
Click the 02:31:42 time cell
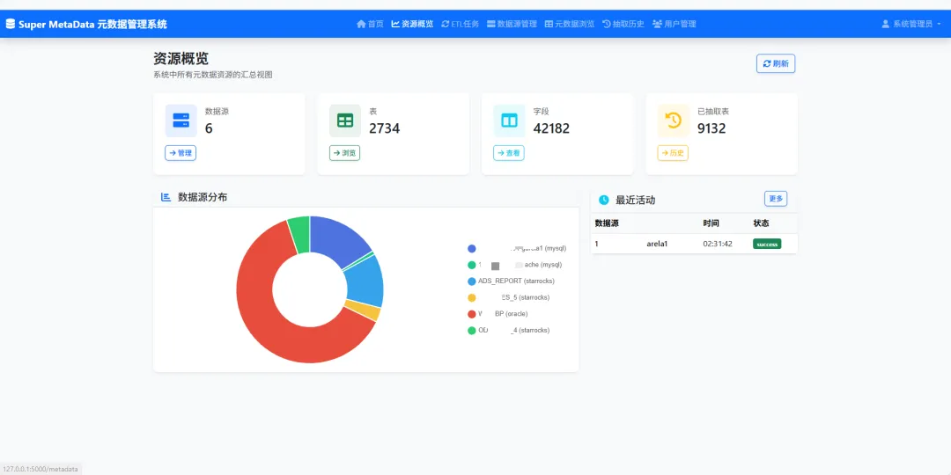tap(718, 245)
